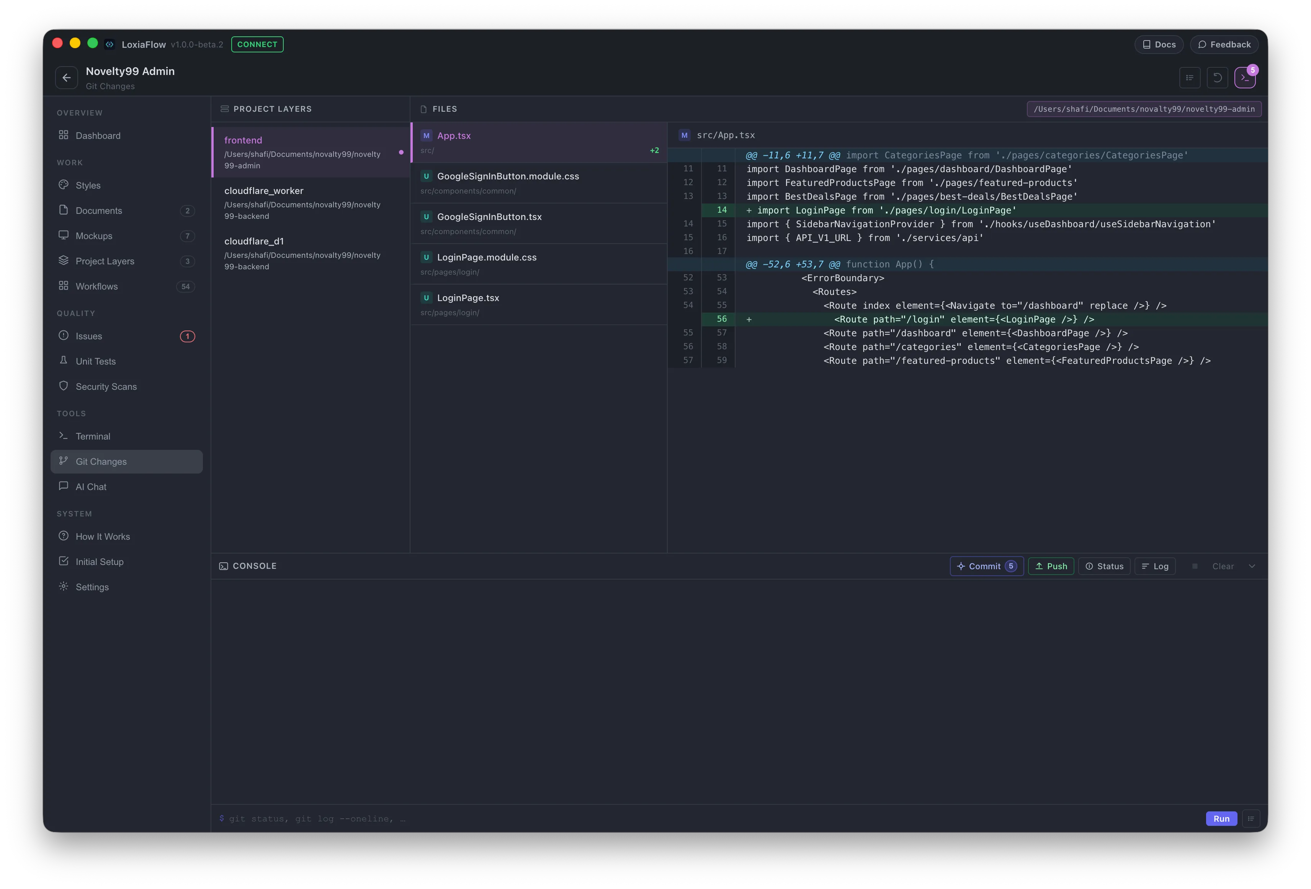Click the Run button

[1221, 819]
